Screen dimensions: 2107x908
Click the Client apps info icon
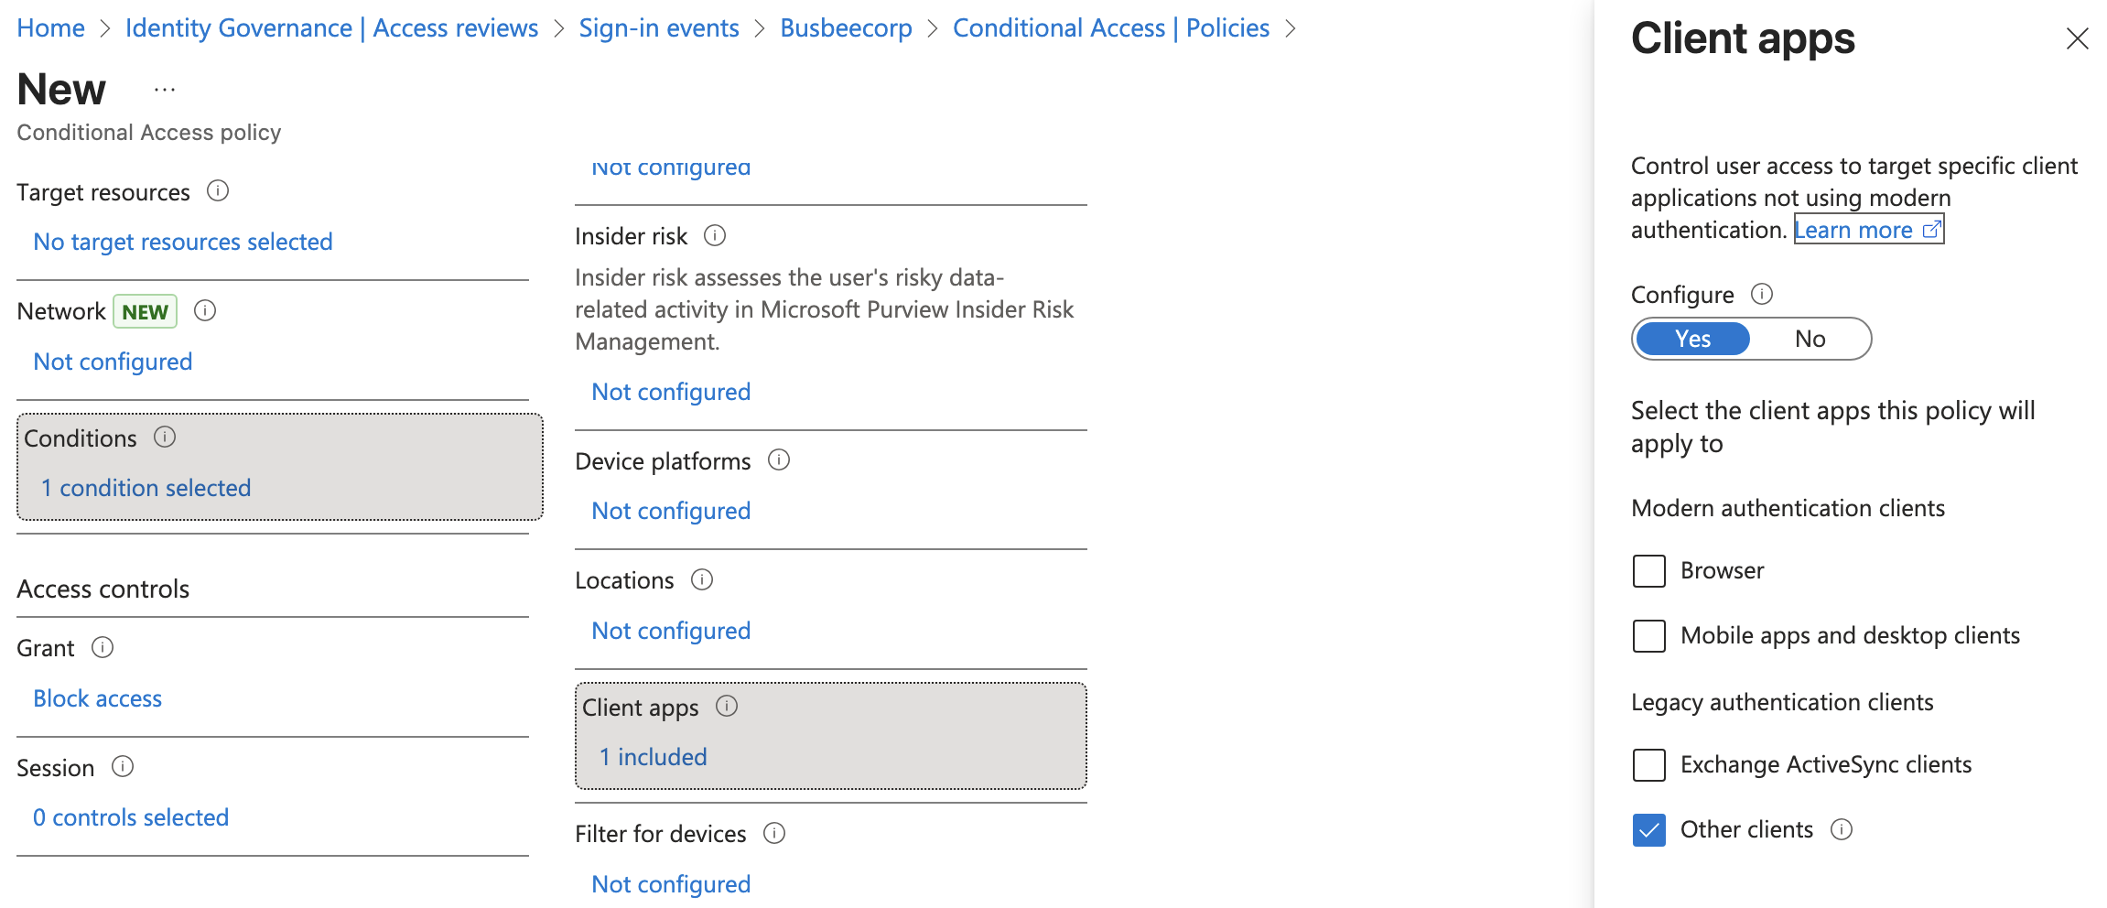tap(727, 706)
